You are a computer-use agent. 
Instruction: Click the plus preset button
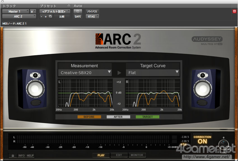coord(46,16)
